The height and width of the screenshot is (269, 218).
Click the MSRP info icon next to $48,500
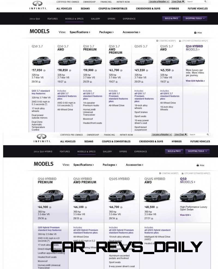tap(157, 207)
